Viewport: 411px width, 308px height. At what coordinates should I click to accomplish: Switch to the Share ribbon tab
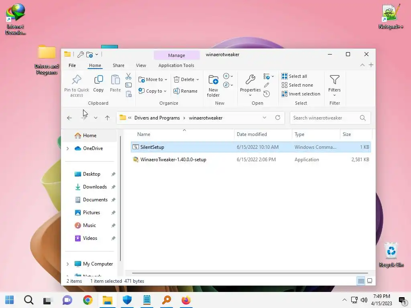[x=118, y=65]
